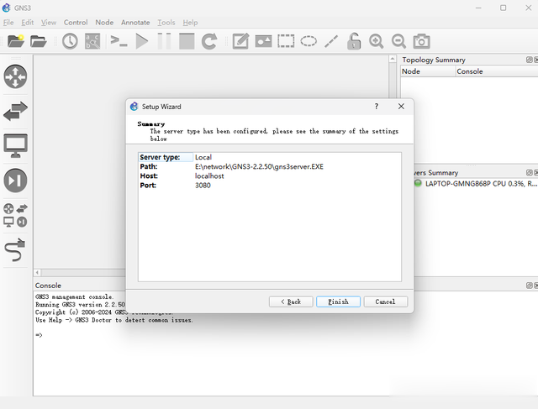Screen dimensions: 538x409
Task: Float the Console panel
Action: (529, 286)
